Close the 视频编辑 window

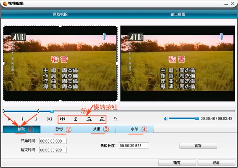point(233,3)
